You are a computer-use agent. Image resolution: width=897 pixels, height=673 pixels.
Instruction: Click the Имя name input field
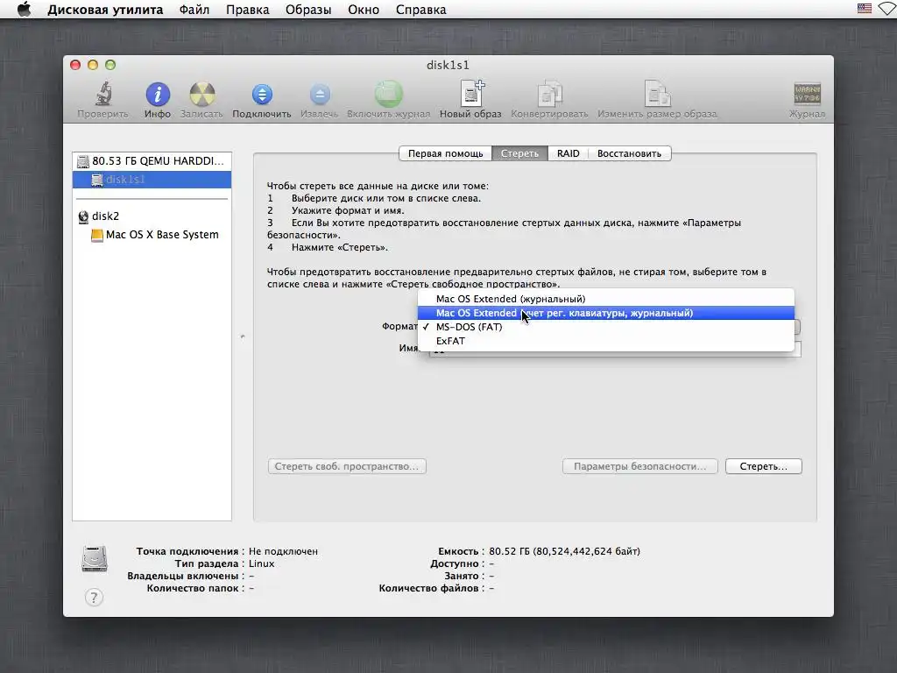[x=615, y=349]
